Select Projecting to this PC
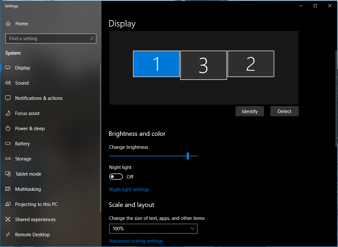Image resolution: width=338 pixels, height=247 pixels. [8, 204]
